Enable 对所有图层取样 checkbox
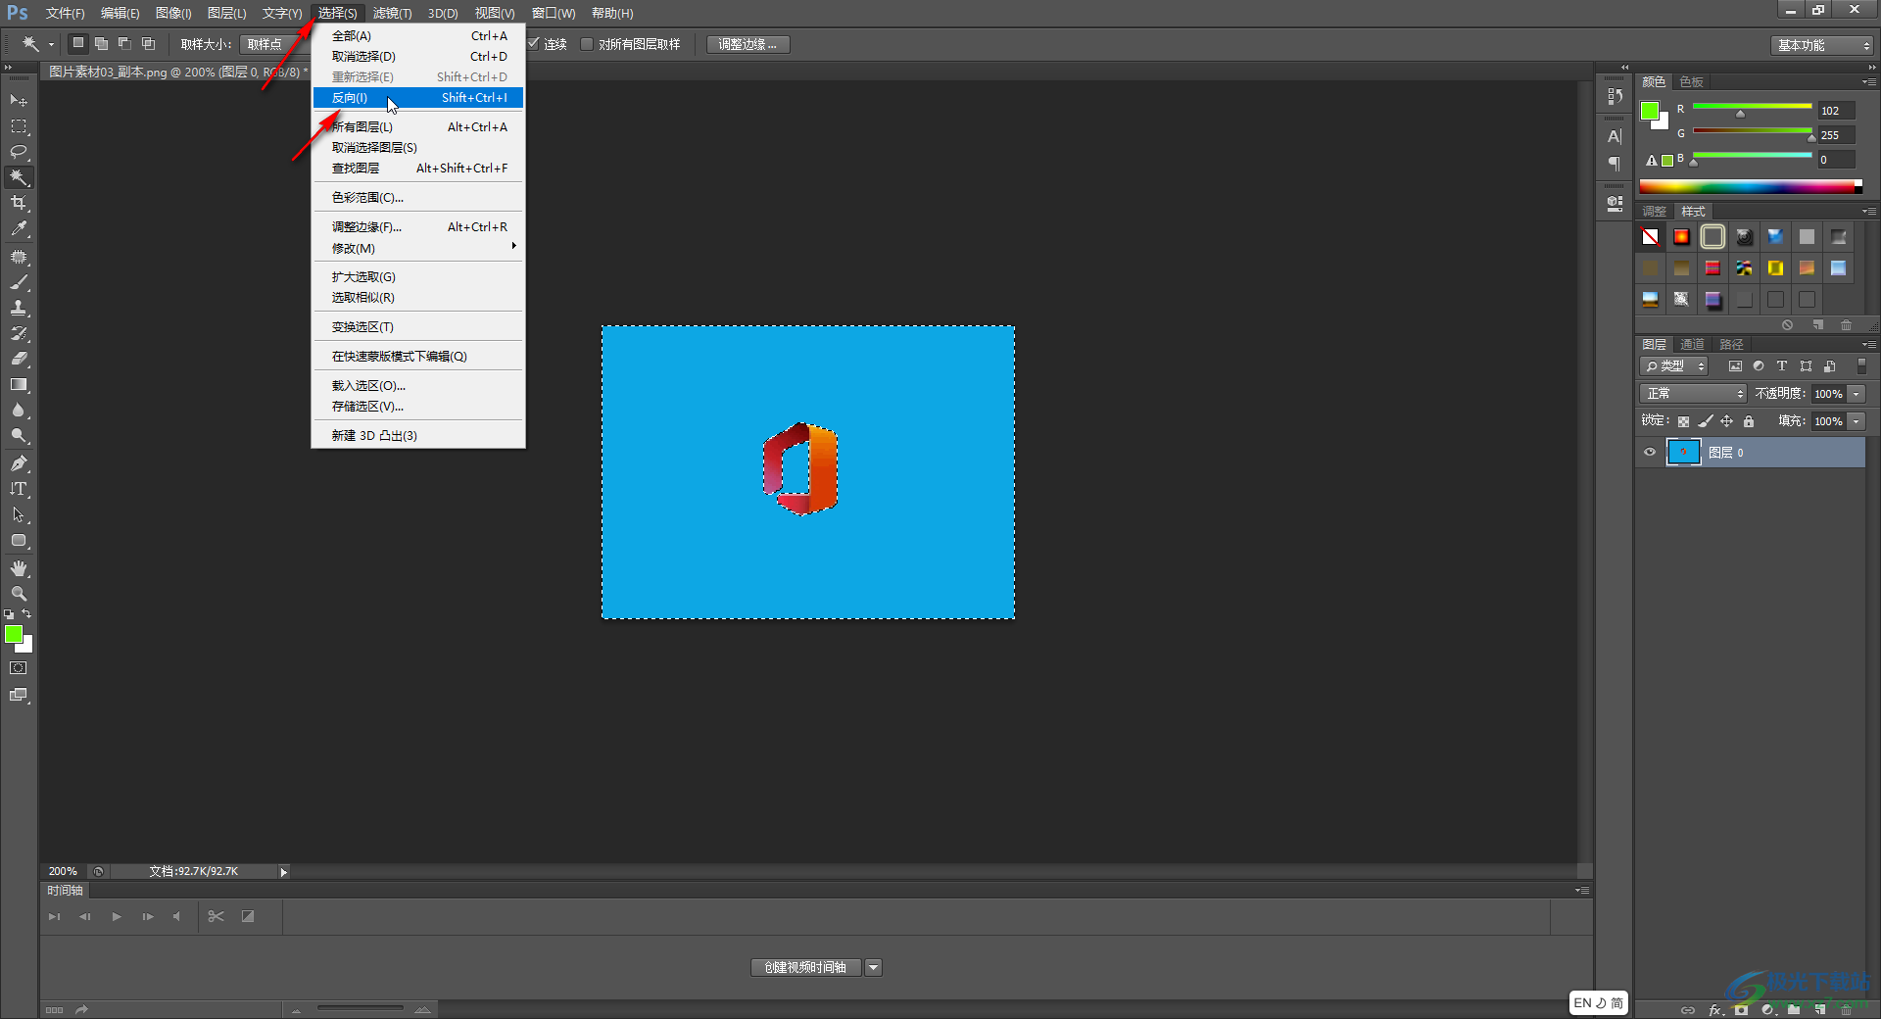Viewport: 1881px width, 1019px height. click(x=587, y=44)
